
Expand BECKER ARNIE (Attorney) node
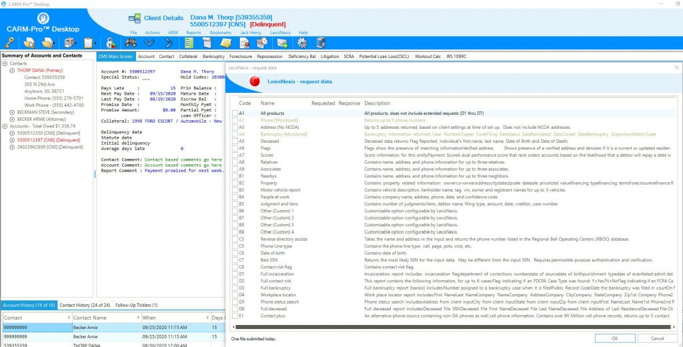[x=12, y=119]
